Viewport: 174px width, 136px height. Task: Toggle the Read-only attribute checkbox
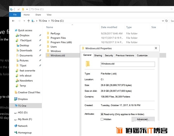(x=102, y=114)
